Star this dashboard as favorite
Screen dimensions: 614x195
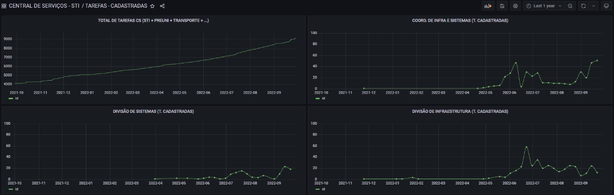(153, 6)
